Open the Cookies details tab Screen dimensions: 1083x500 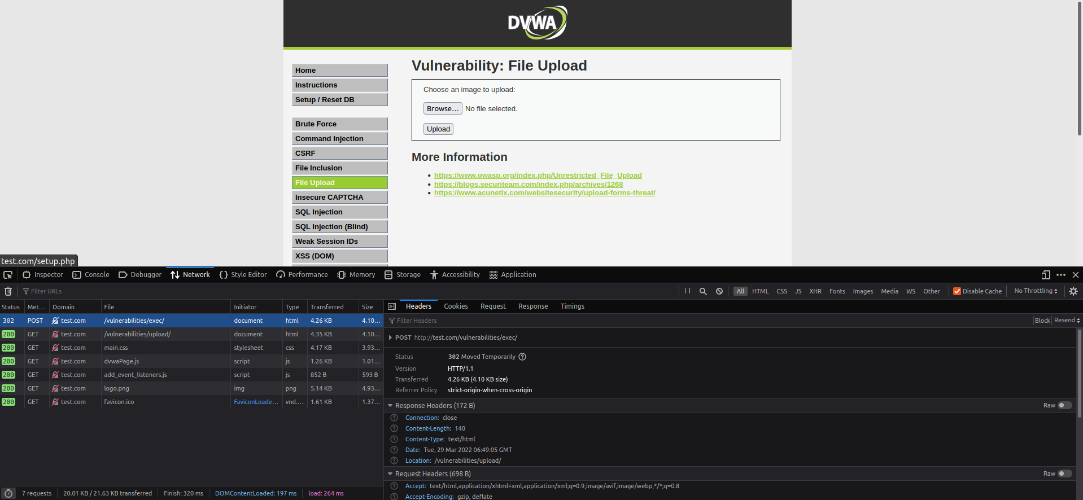coord(456,306)
